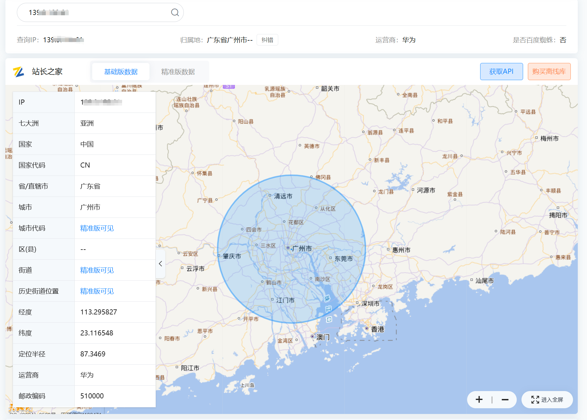587x420 pixels.
Task: Open 精准版可见 link for 城市代码
Action: coord(97,228)
